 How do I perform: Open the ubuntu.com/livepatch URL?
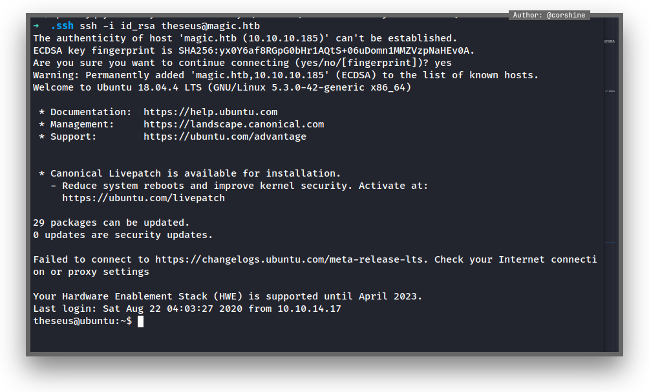[144, 198]
